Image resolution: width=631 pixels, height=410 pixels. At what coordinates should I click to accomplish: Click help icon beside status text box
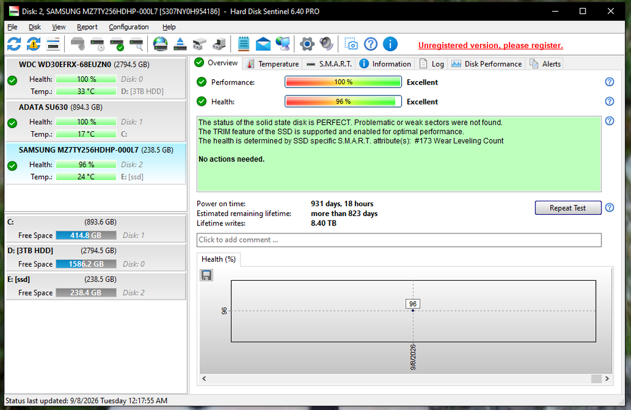[609, 121]
